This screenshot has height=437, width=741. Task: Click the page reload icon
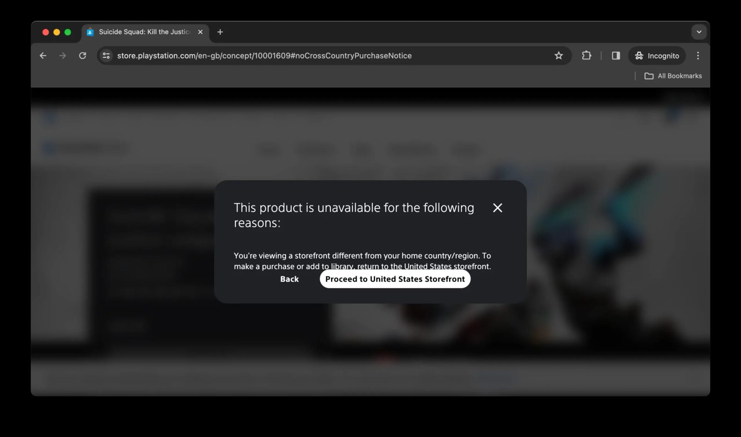tap(83, 56)
